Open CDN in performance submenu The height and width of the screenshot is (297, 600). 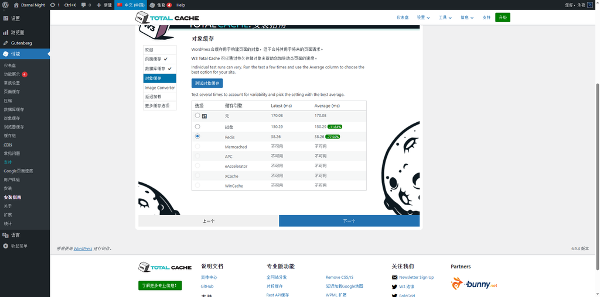click(x=8, y=144)
